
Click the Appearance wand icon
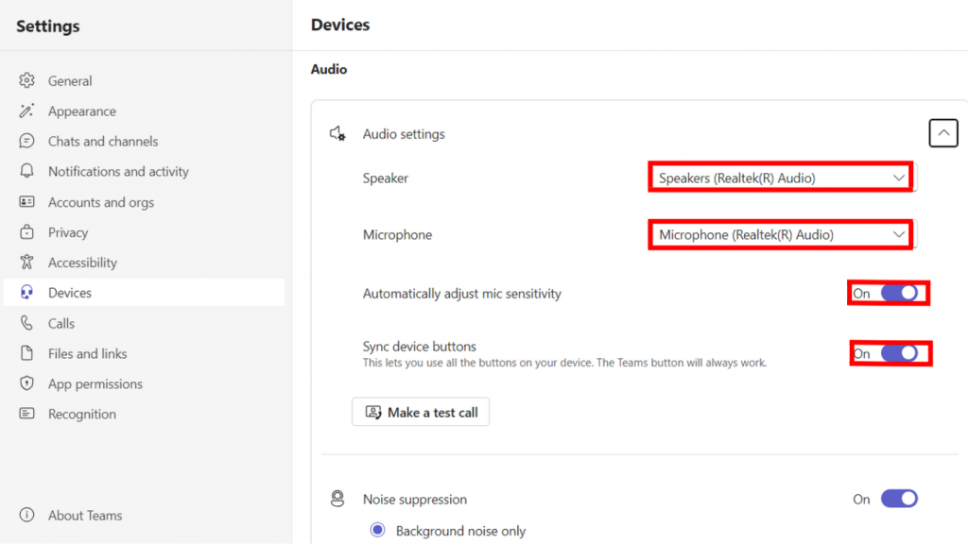26,111
